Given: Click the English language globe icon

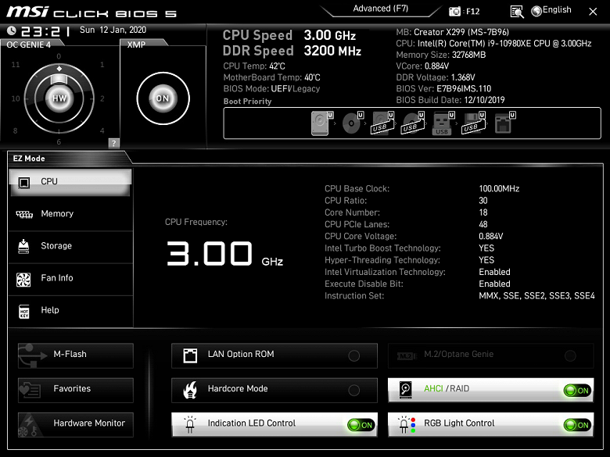Looking at the screenshot, I should click(536, 11).
